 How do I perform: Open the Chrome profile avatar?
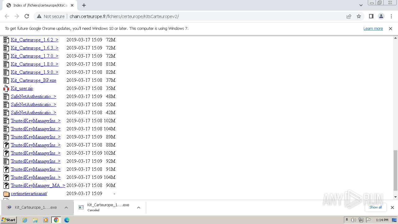(x=381, y=16)
